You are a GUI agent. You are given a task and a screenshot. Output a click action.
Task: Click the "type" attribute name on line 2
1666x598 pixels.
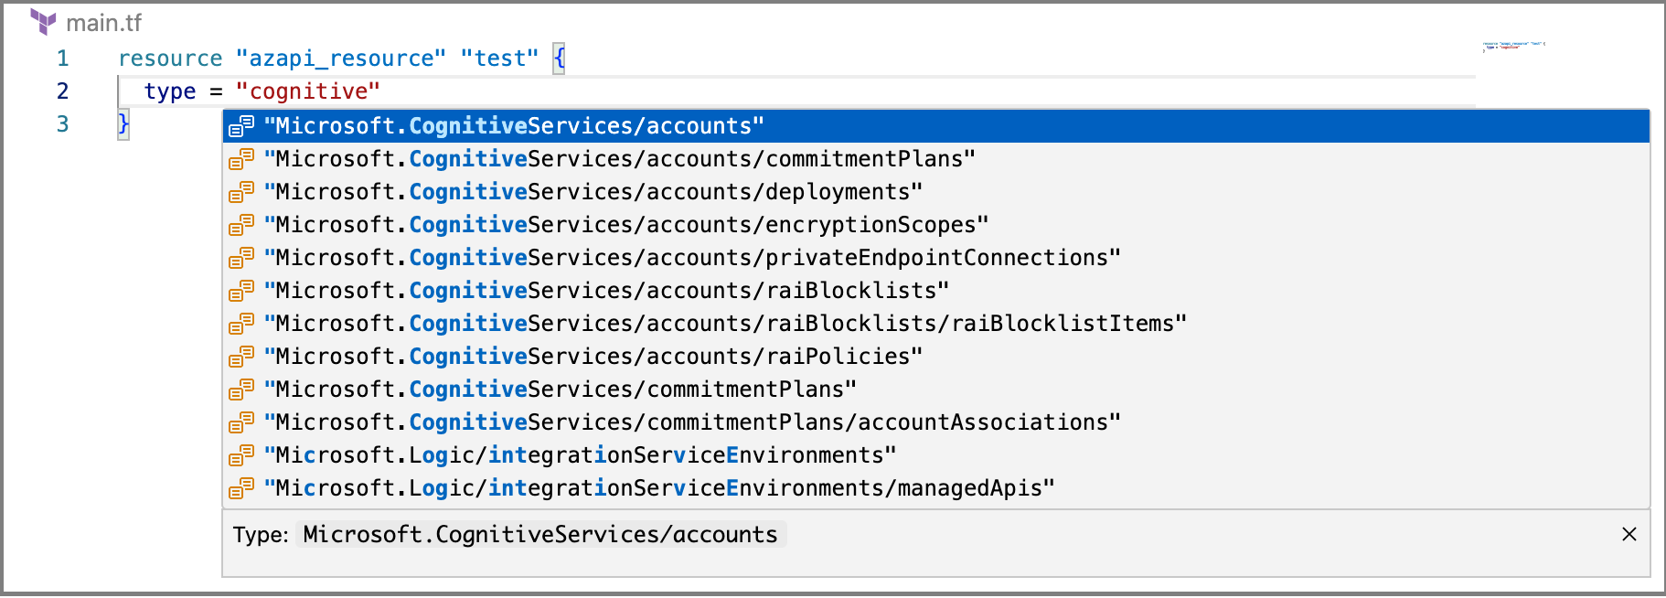tap(170, 91)
